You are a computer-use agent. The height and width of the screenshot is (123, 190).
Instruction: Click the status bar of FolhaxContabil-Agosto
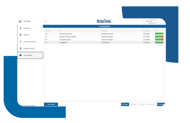[x=159, y=34]
